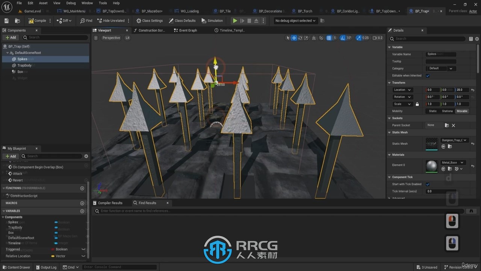481x271 pixels.
Task: Open the Debug menu
Action: pos(71,3)
